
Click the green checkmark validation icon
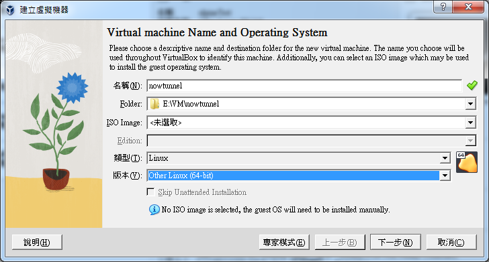click(472, 85)
